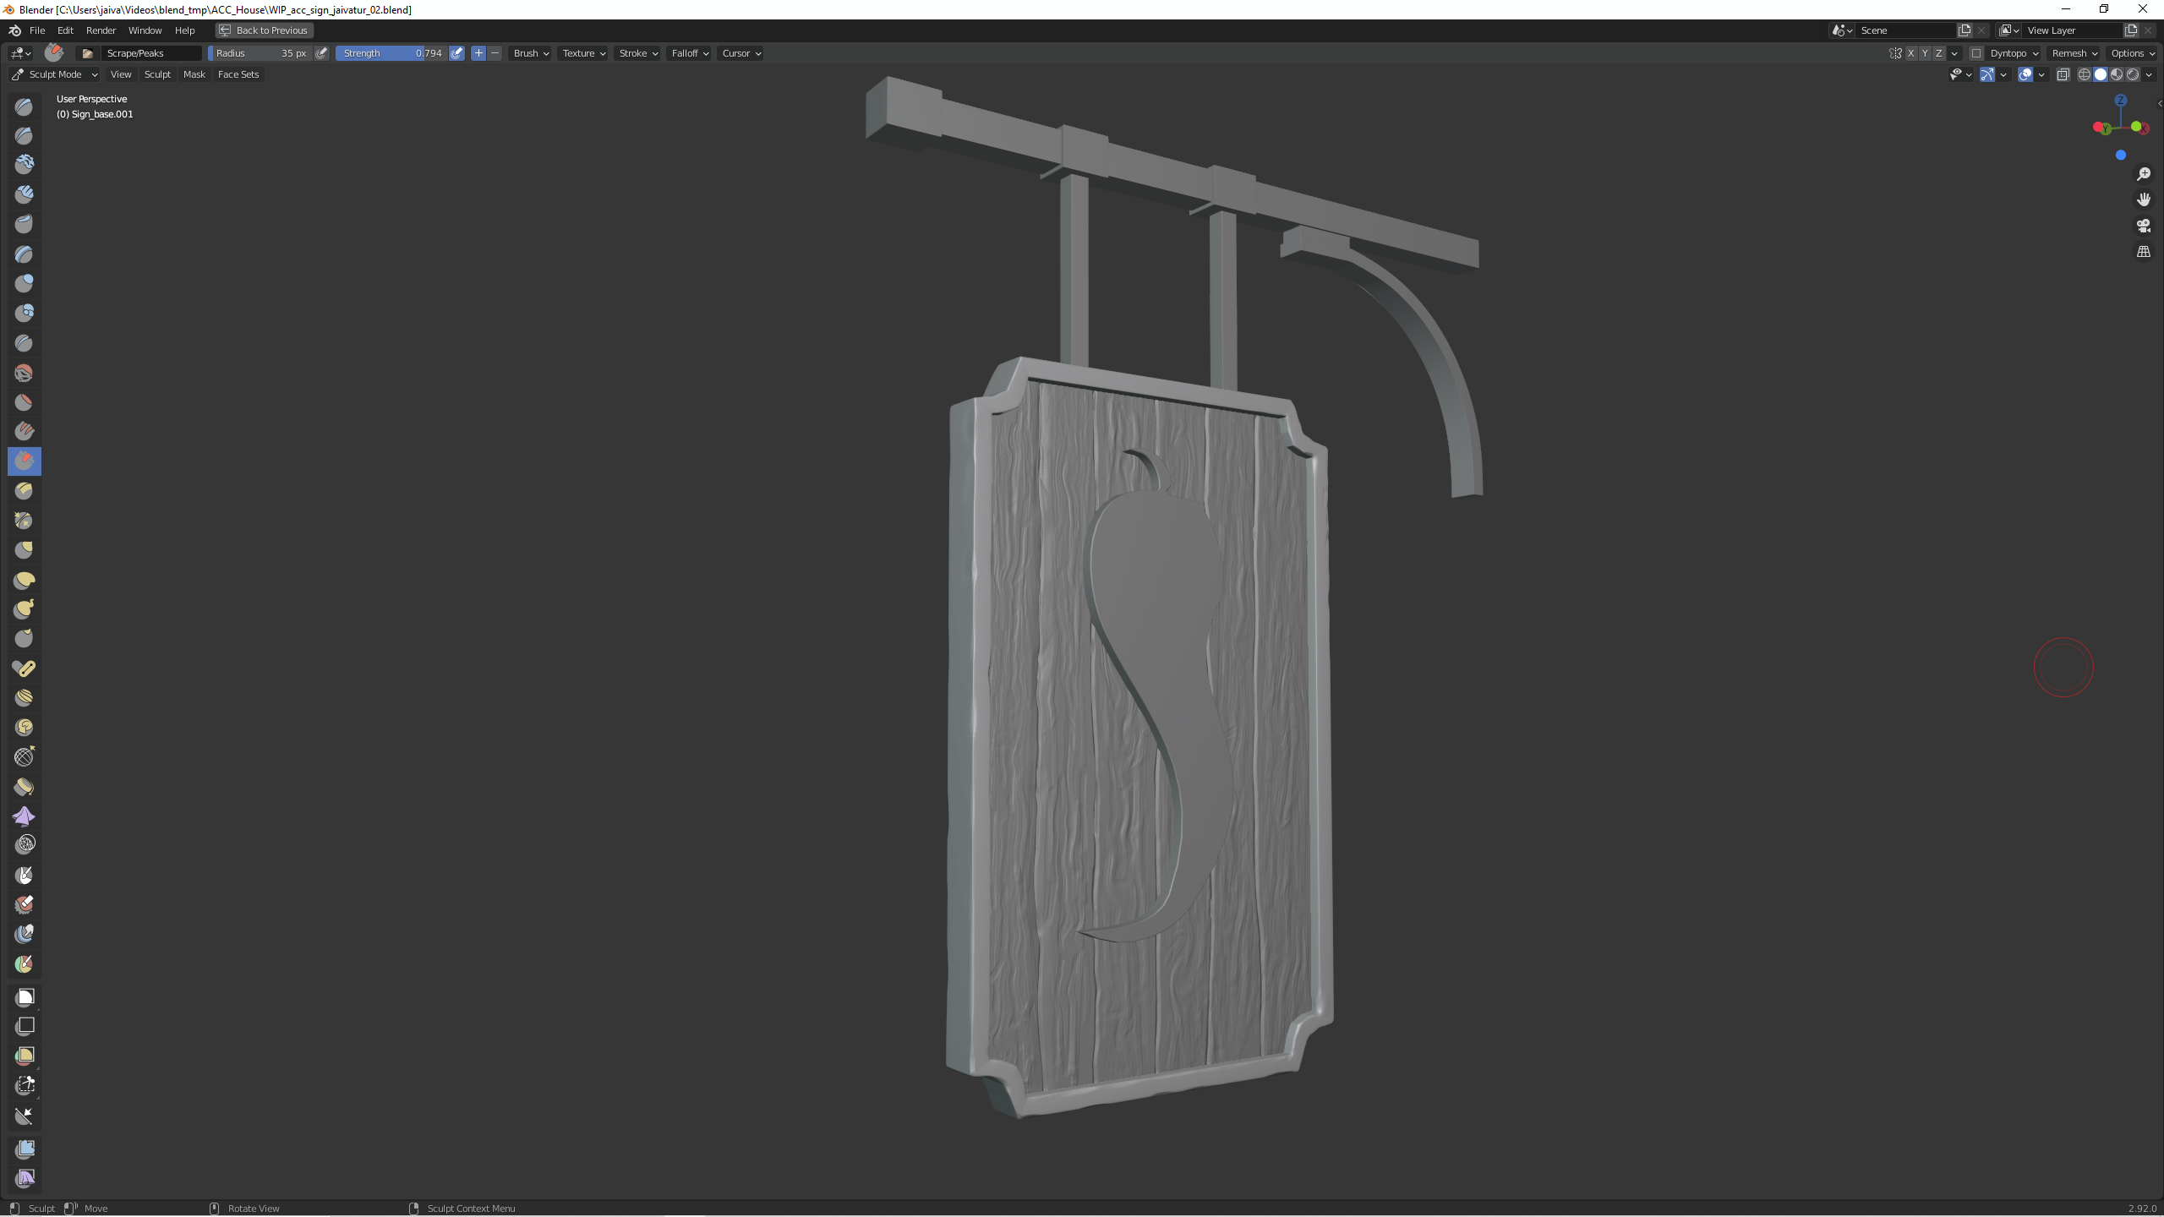Adjust the Strength slider
Screen dimensions: 2164x1217
pyautogui.click(x=391, y=53)
